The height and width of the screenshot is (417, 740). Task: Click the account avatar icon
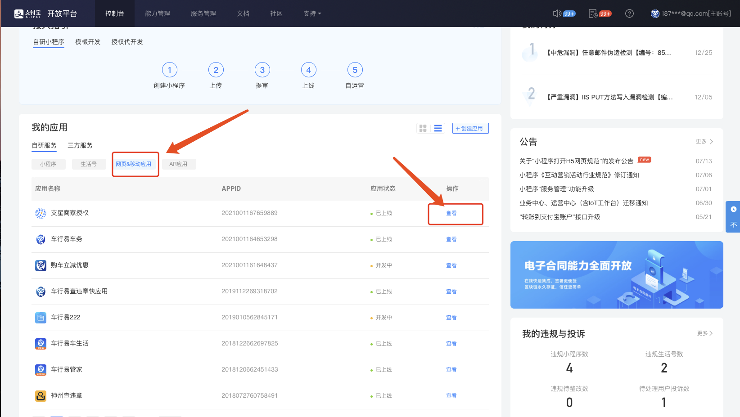(x=655, y=13)
